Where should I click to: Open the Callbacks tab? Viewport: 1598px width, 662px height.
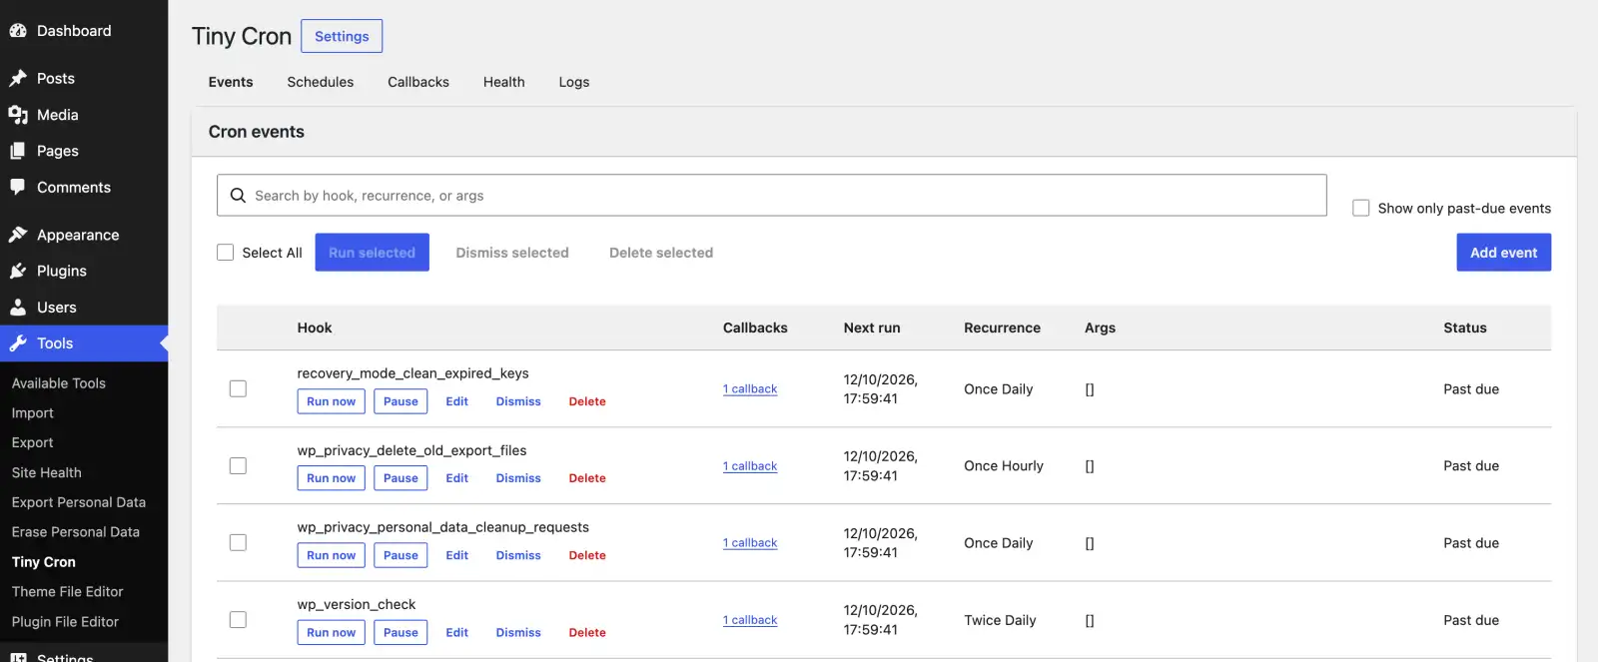(x=418, y=82)
